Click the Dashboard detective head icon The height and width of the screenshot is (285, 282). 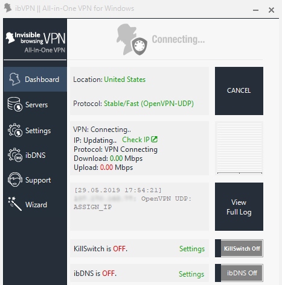click(14, 79)
